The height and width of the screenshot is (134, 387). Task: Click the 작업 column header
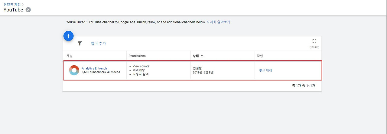(260, 56)
